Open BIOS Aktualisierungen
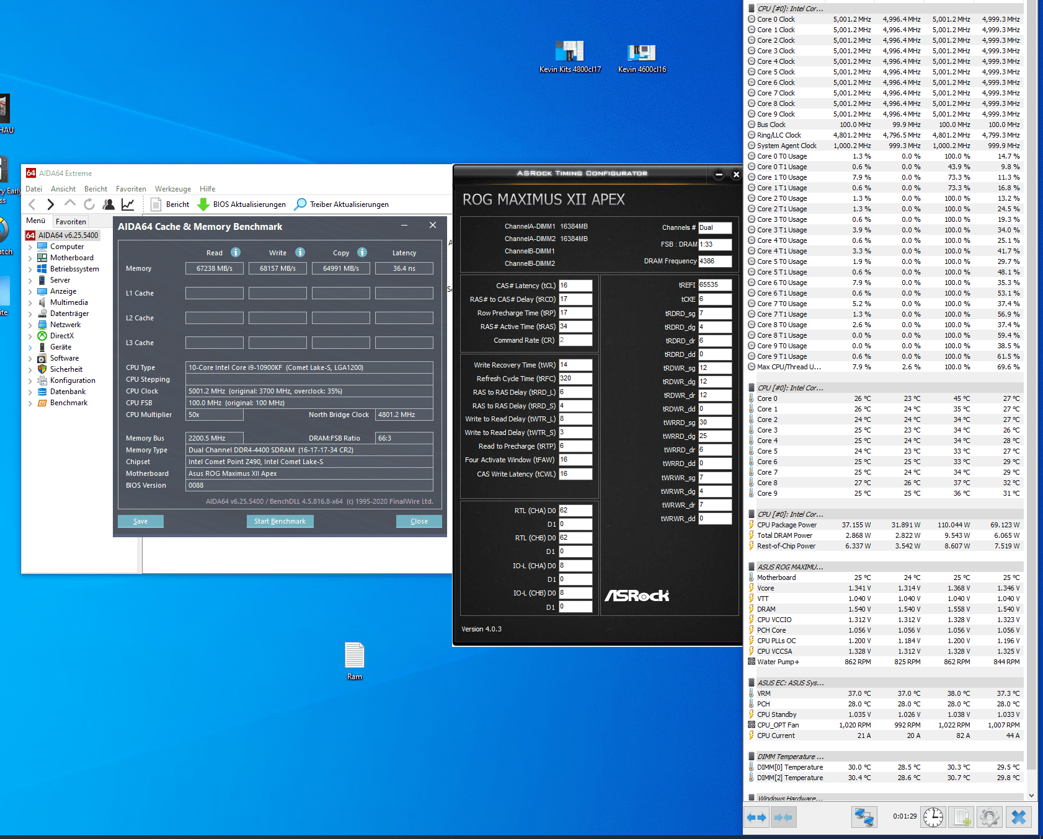This screenshot has height=839, width=1043. click(242, 204)
